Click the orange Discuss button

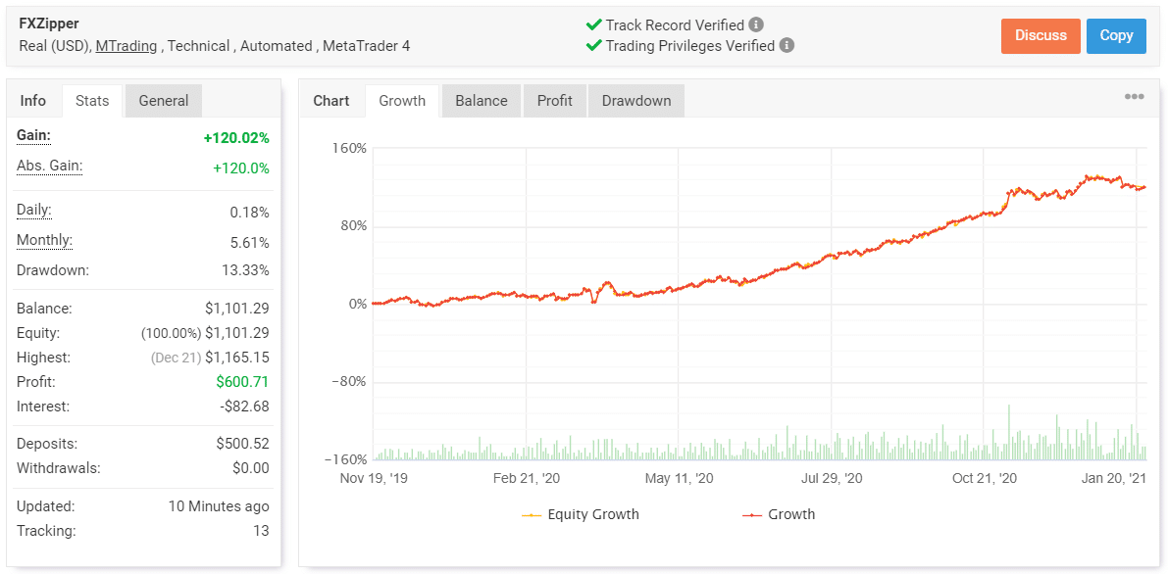coord(1041,35)
